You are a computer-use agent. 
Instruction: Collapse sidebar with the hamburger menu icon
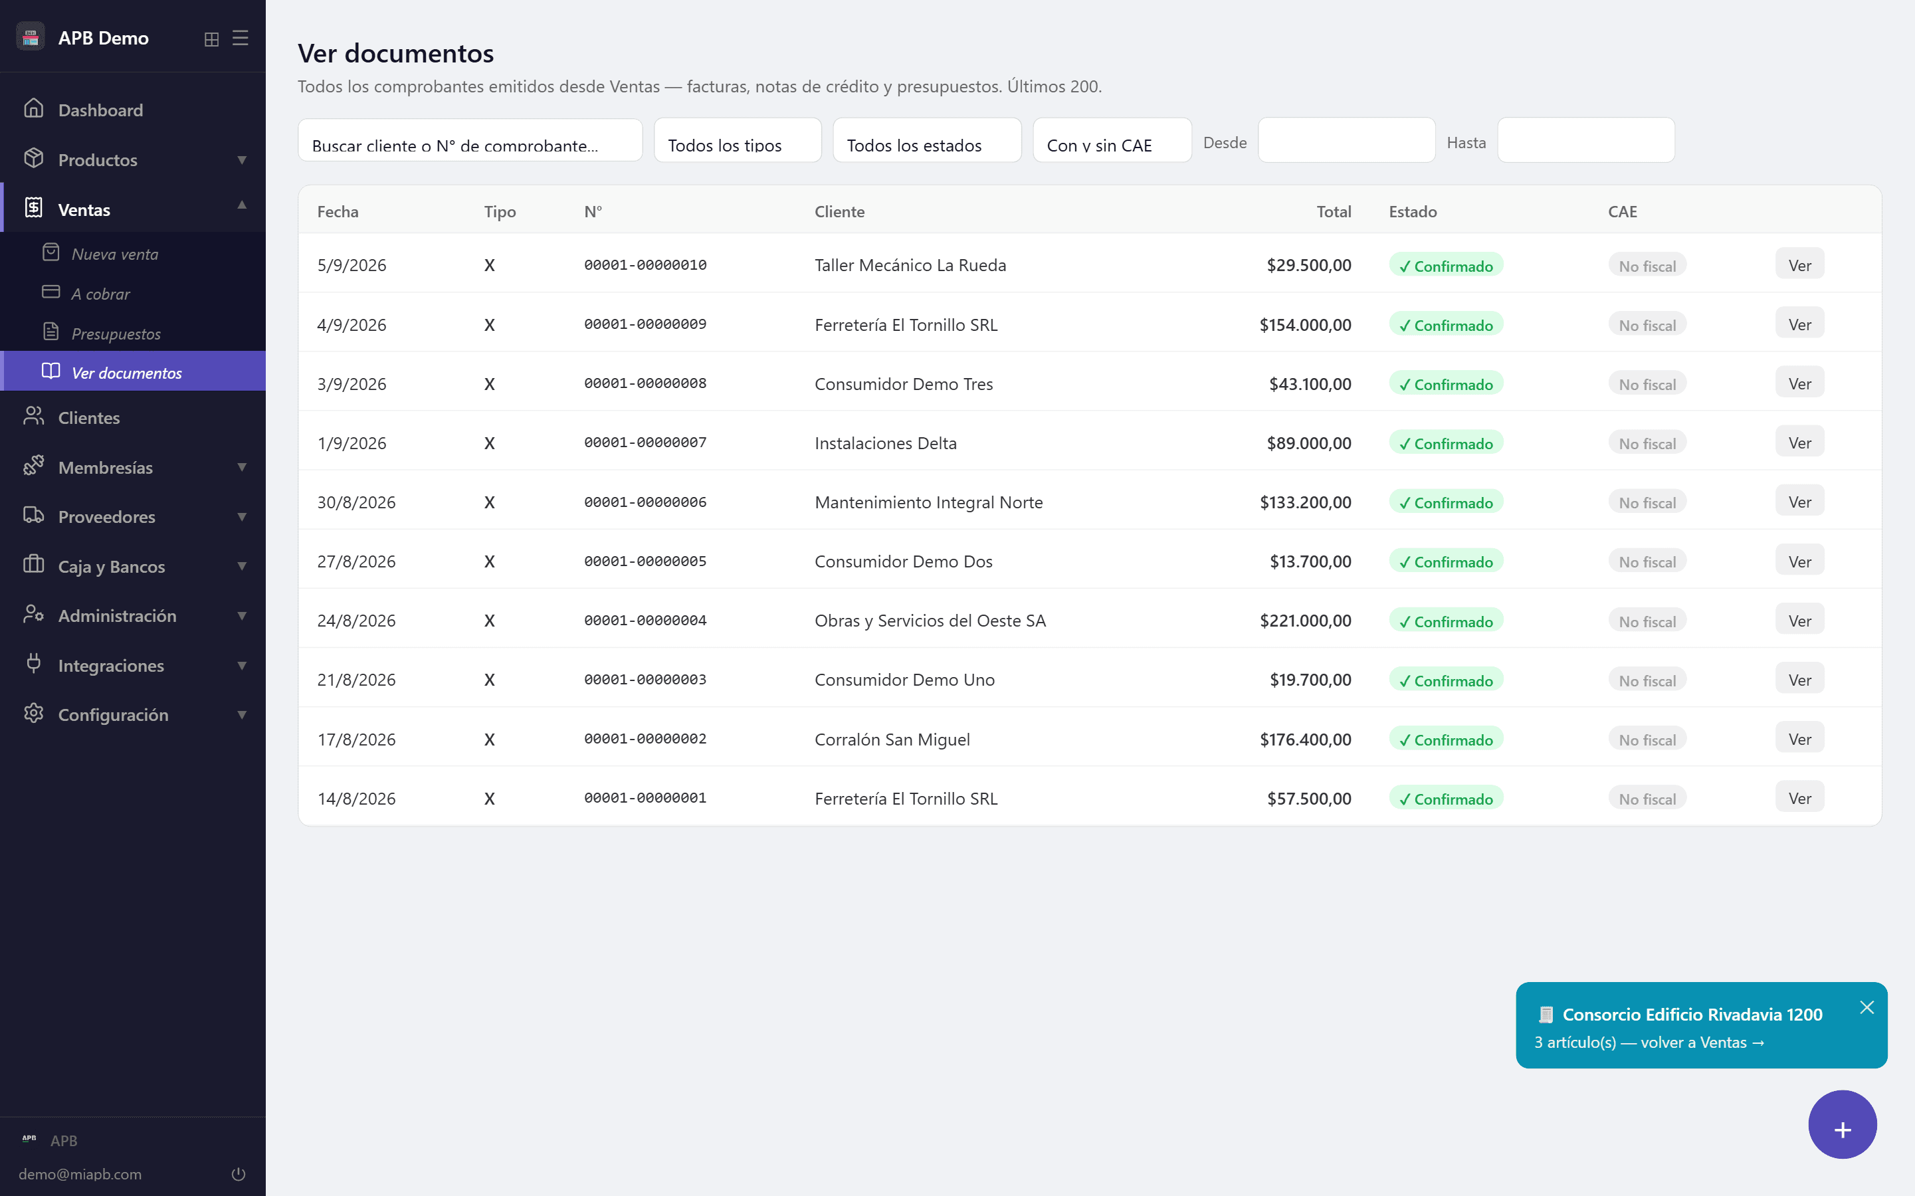(x=241, y=38)
